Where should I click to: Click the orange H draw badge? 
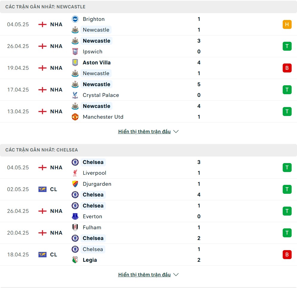[287, 24]
